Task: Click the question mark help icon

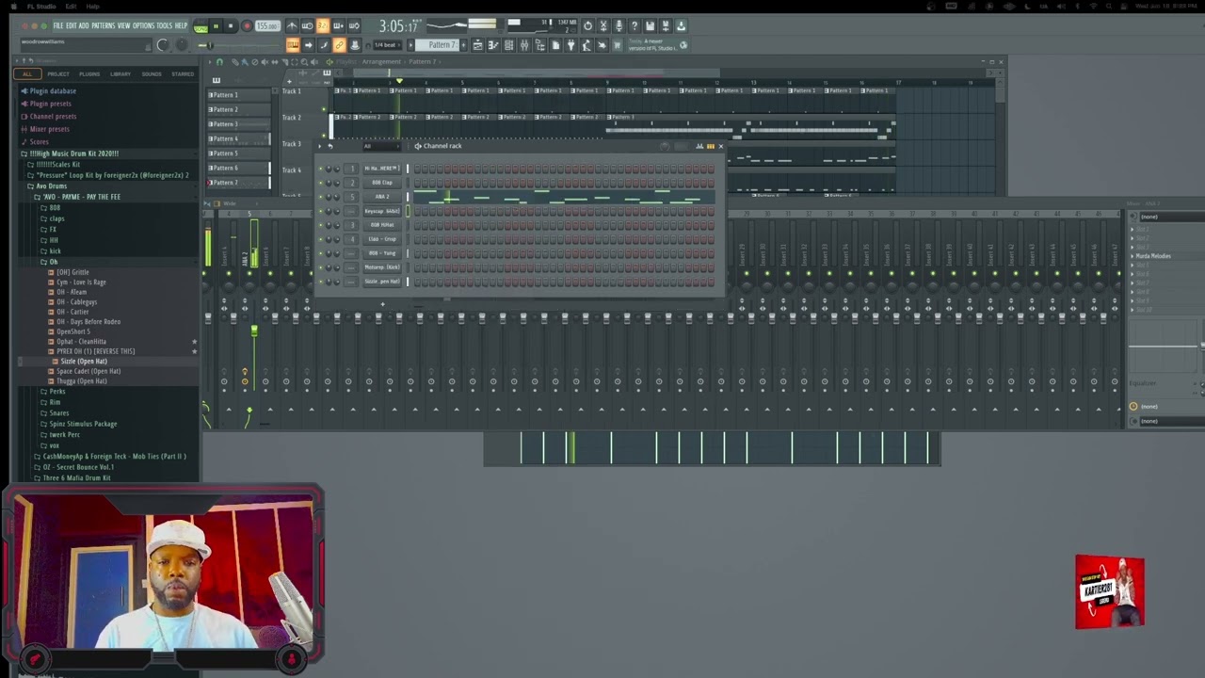Action: point(635,25)
